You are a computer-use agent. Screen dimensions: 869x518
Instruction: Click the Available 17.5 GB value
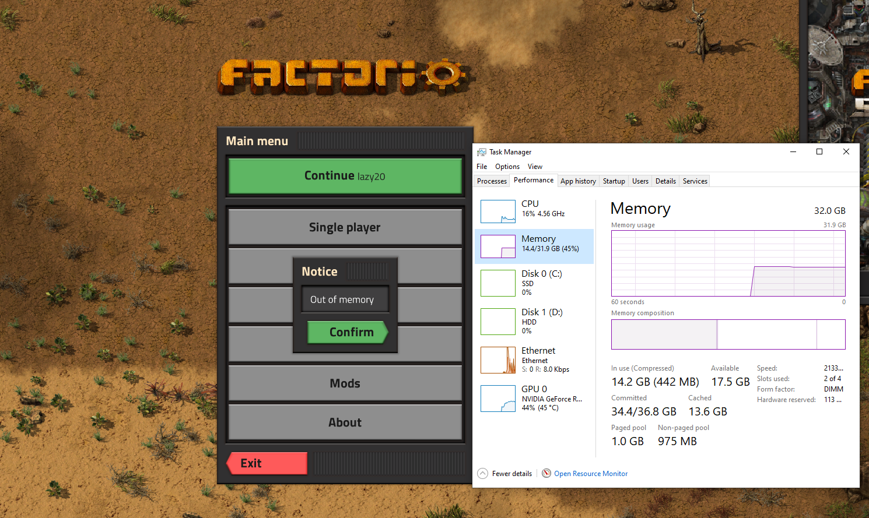tap(730, 382)
